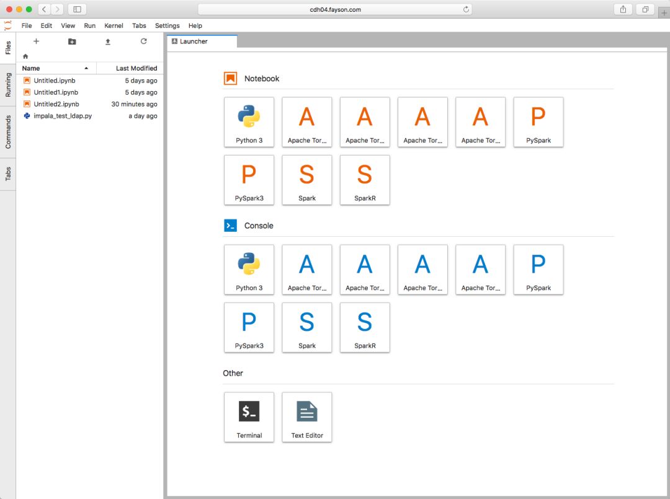
Task: Sort files by Last Modified
Action: click(x=130, y=68)
